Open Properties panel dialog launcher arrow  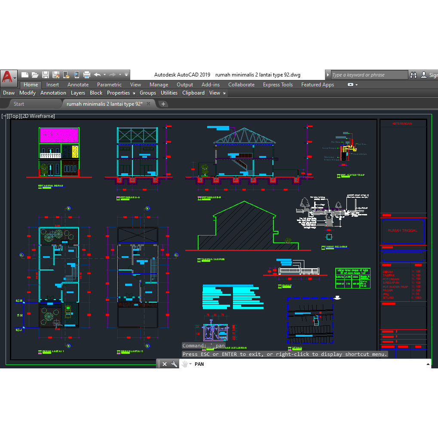tap(134, 93)
